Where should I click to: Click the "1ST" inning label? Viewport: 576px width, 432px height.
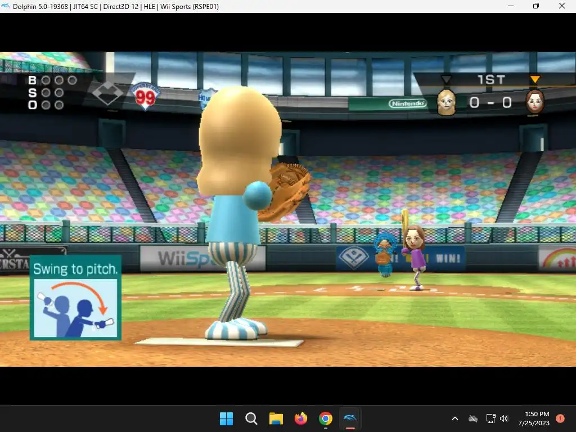tap(491, 80)
